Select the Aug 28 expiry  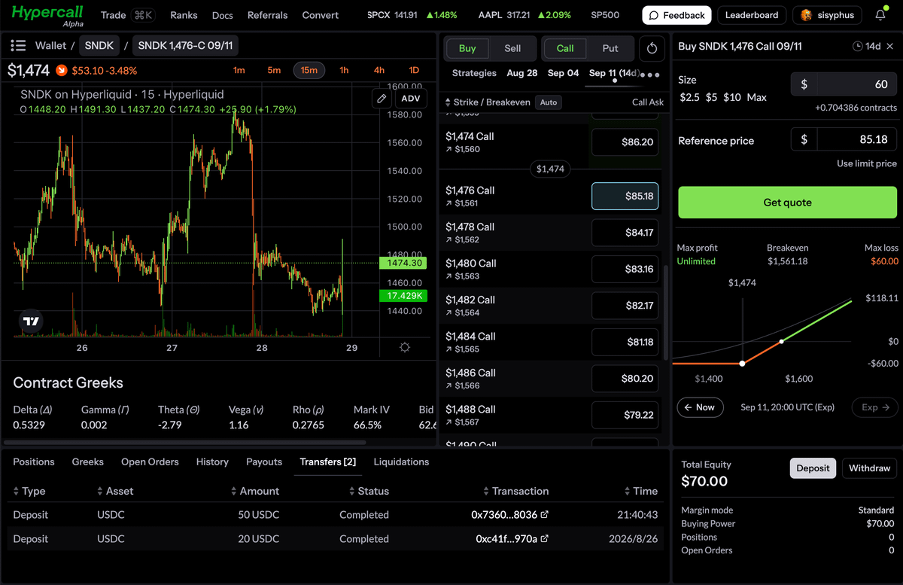coord(521,73)
